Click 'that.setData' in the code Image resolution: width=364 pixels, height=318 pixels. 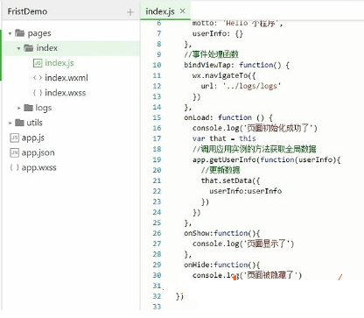click(226, 180)
